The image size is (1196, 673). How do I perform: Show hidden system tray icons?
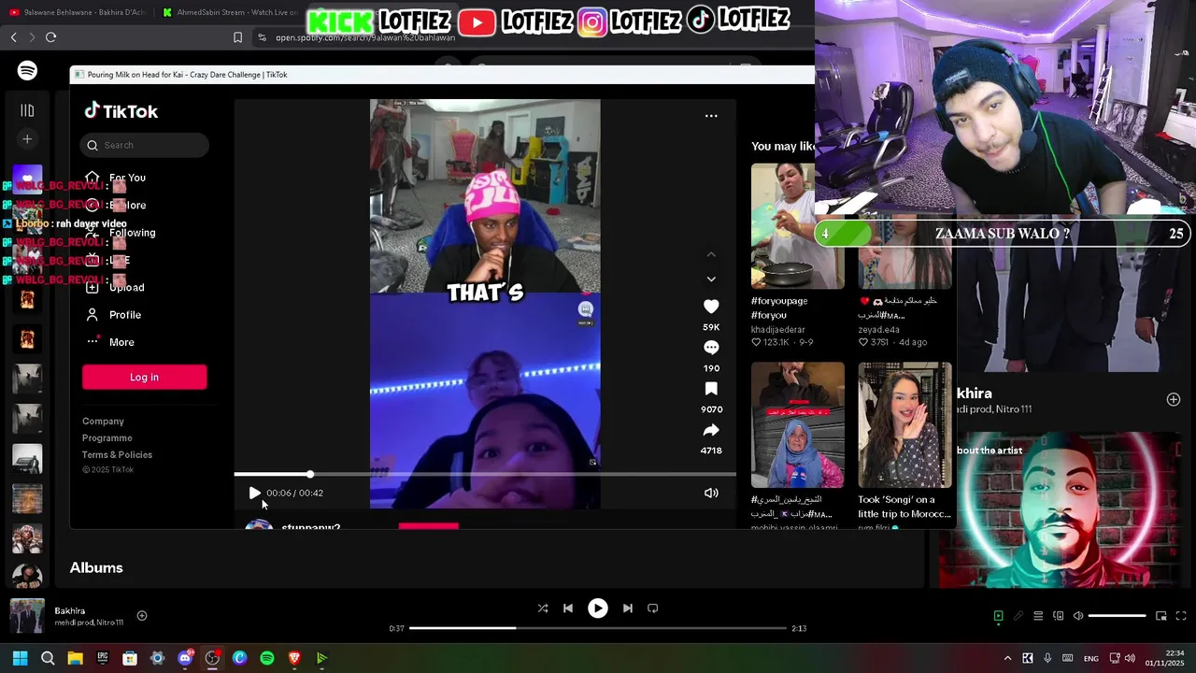(x=1007, y=658)
